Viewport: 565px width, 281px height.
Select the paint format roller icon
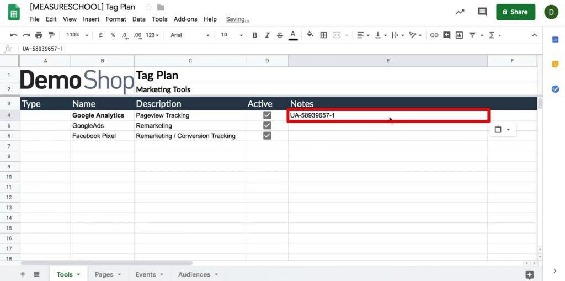pyautogui.click(x=51, y=35)
